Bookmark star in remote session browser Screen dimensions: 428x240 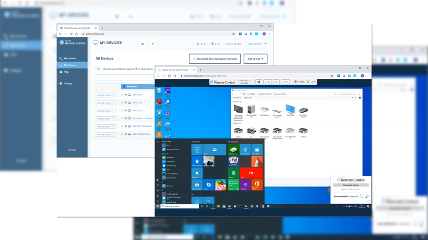332,76
